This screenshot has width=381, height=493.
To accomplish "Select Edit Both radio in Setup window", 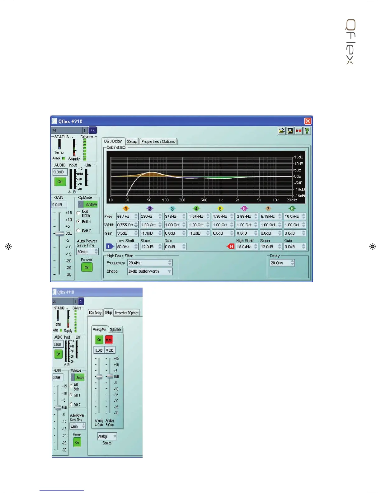I will click(x=71, y=387).
